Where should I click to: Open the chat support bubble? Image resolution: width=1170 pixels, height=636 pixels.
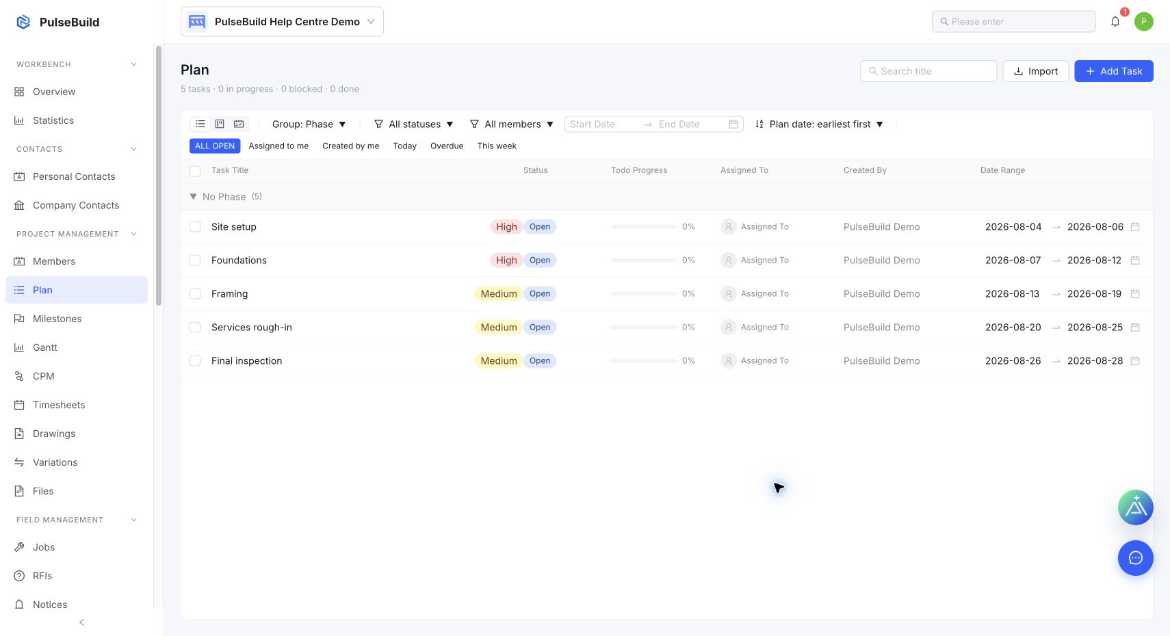(1136, 558)
